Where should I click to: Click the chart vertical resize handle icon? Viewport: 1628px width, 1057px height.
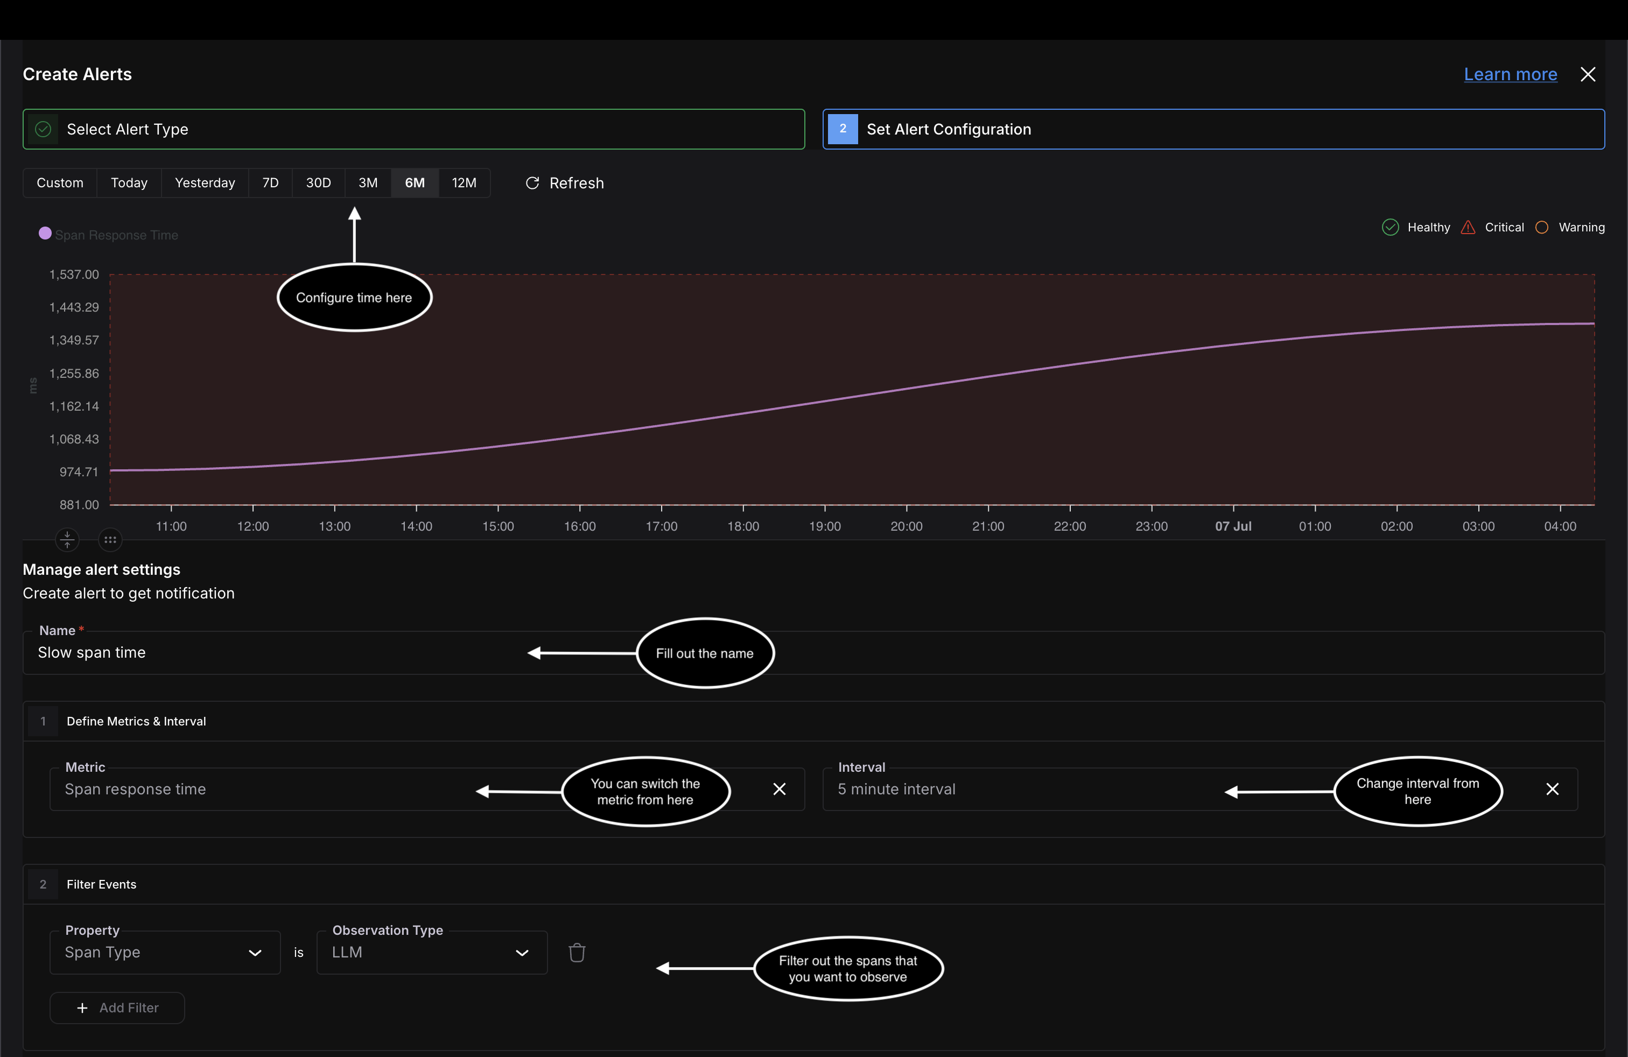coord(67,540)
